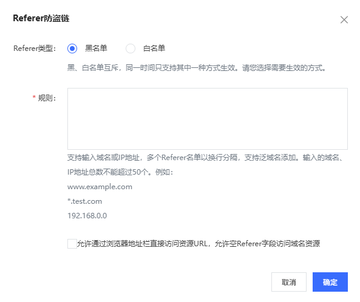
Task: Click the 黑名单 label text
Action: [96, 48]
